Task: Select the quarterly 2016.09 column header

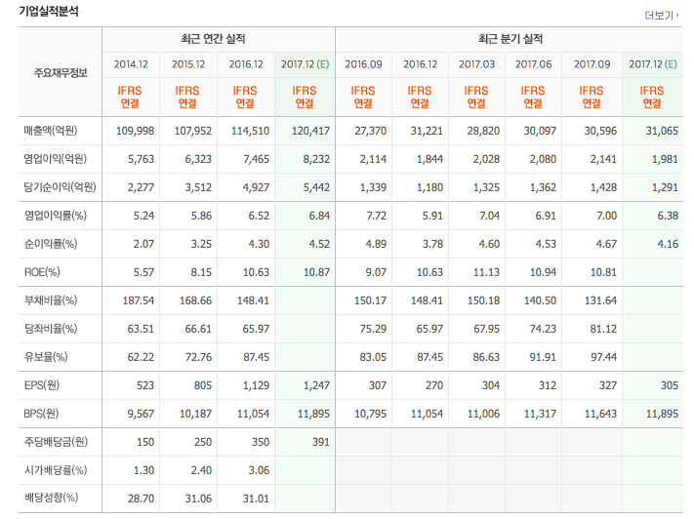Action: point(363,64)
